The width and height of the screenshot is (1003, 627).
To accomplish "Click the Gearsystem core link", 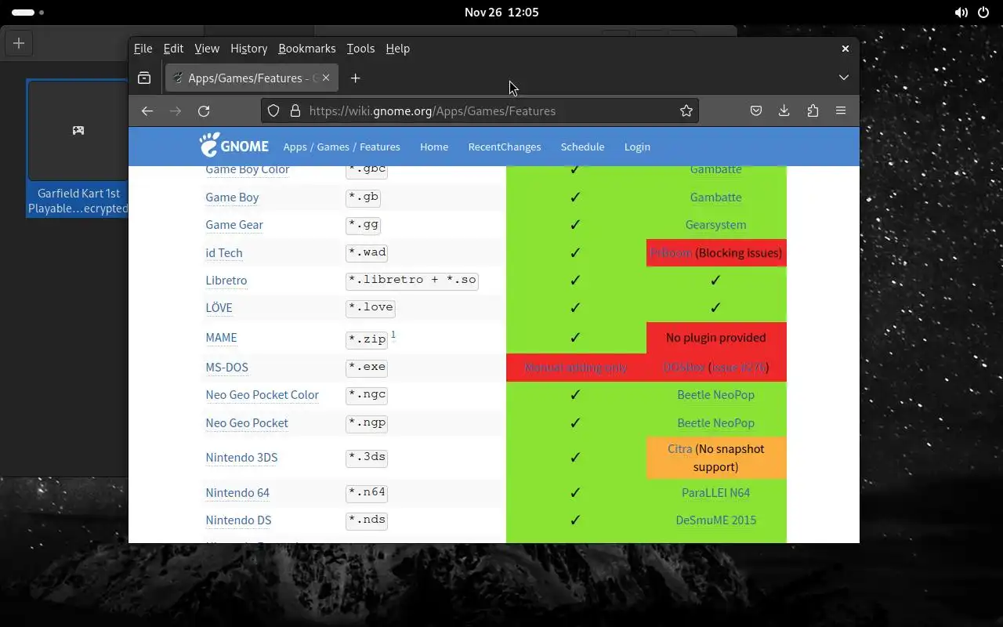I will (716, 225).
